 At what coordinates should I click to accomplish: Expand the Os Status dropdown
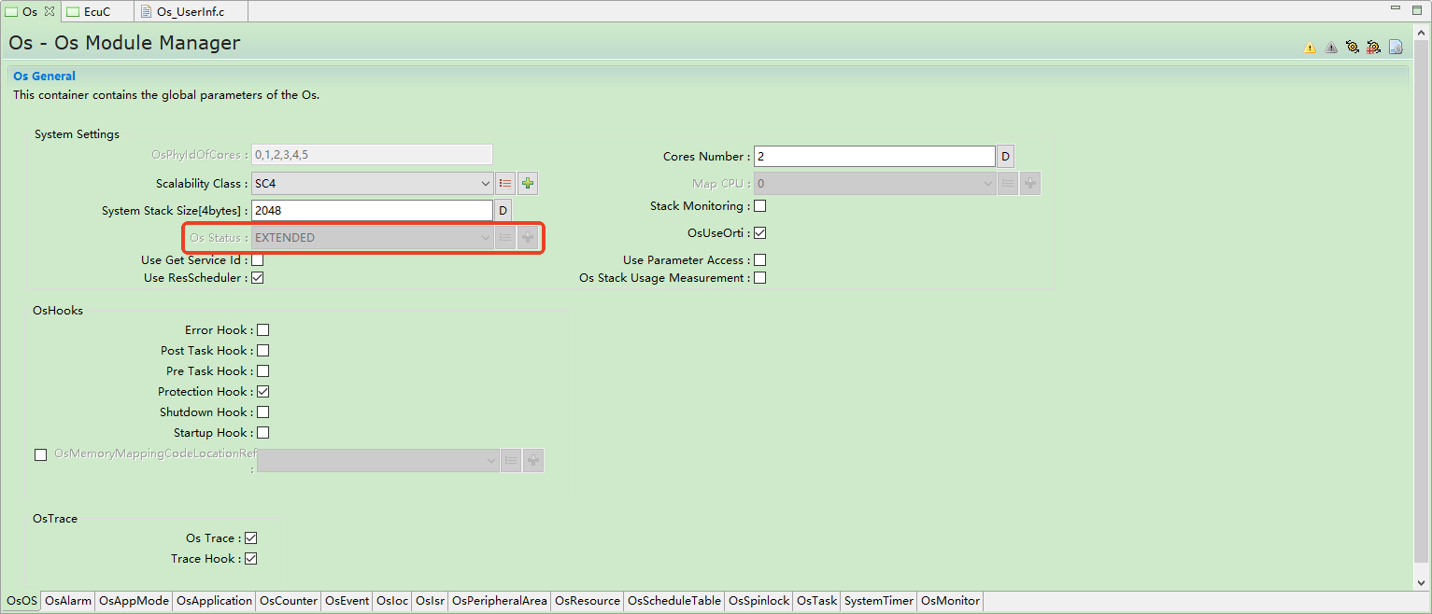(x=485, y=238)
